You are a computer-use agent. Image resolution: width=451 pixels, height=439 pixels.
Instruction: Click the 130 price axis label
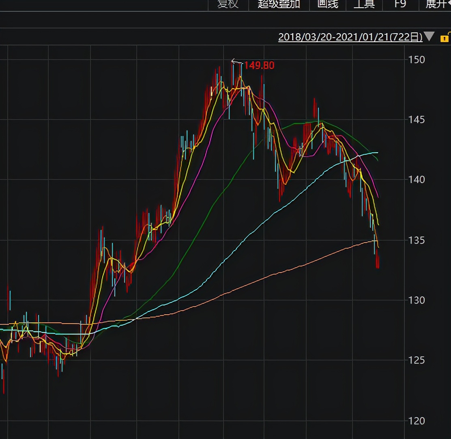point(417,300)
